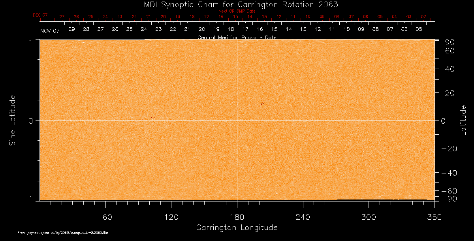This screenshot has height=241, width=474.
Task: Click the chart title mentioning Carrington Rotation 2063
Action: (x=237, y=4)
